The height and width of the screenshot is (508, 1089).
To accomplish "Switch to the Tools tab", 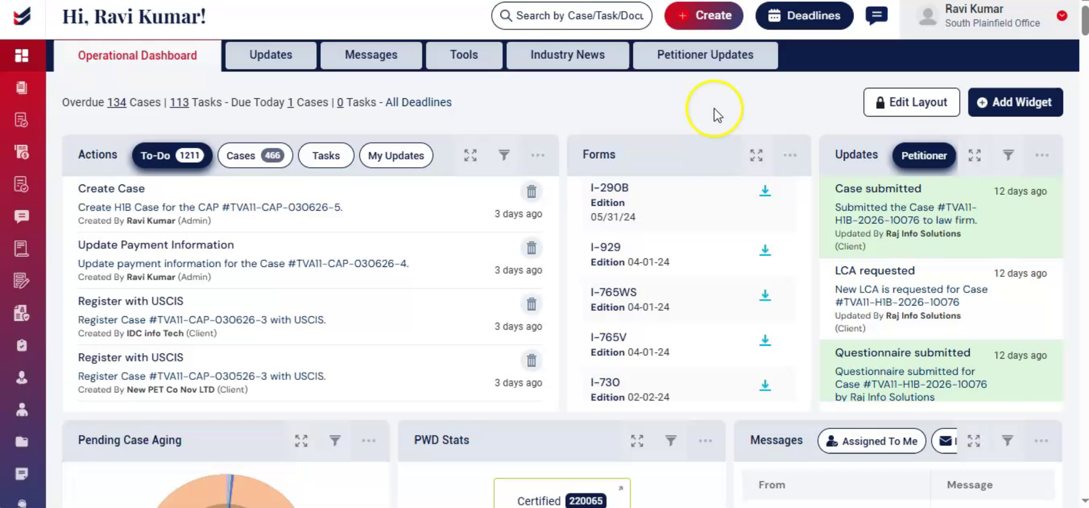I will pos(464,55).
